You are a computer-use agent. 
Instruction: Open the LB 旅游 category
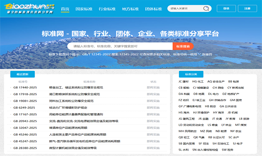(x=244, y=119)
